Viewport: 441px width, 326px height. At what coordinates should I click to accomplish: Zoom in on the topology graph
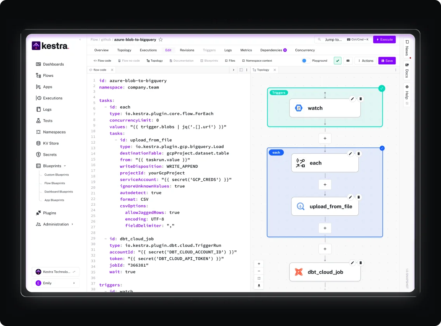[x=259, y=264]
